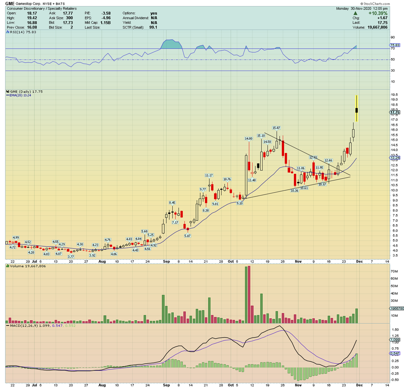Click the date Monday 30-Nov-2020 12:05 pm
Viewport: 404px width, 388px height.
(362, 8)
